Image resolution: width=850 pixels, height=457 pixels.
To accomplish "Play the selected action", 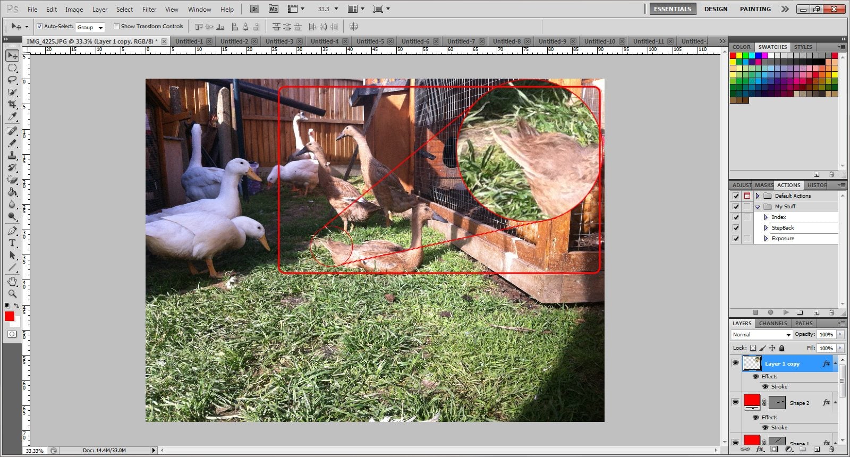I will (x=786, y=312).
